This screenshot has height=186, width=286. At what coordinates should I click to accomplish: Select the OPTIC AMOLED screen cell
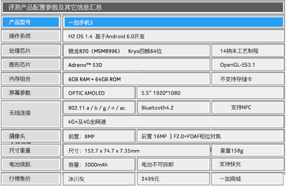pyautogui.click(x=99, y=93)
